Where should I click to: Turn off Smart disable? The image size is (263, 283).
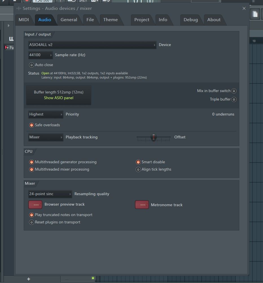(x=138, y=162)
